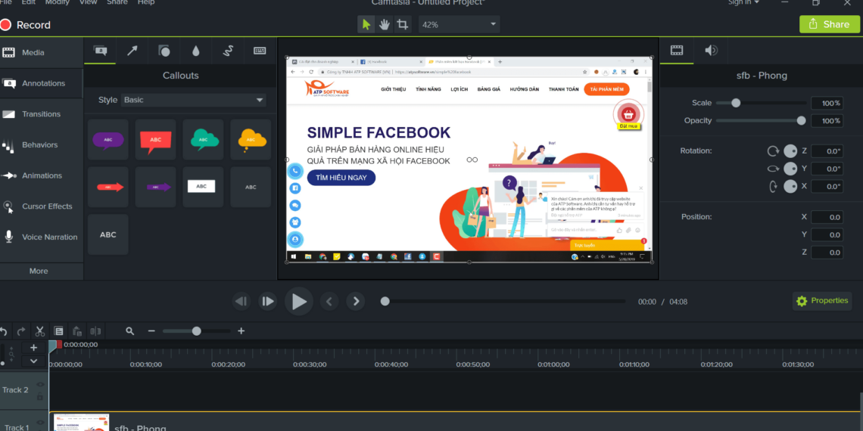Open the Animations tab
Image resolution: width=863 pixels, height=431 pixels.
pos(42,176)
